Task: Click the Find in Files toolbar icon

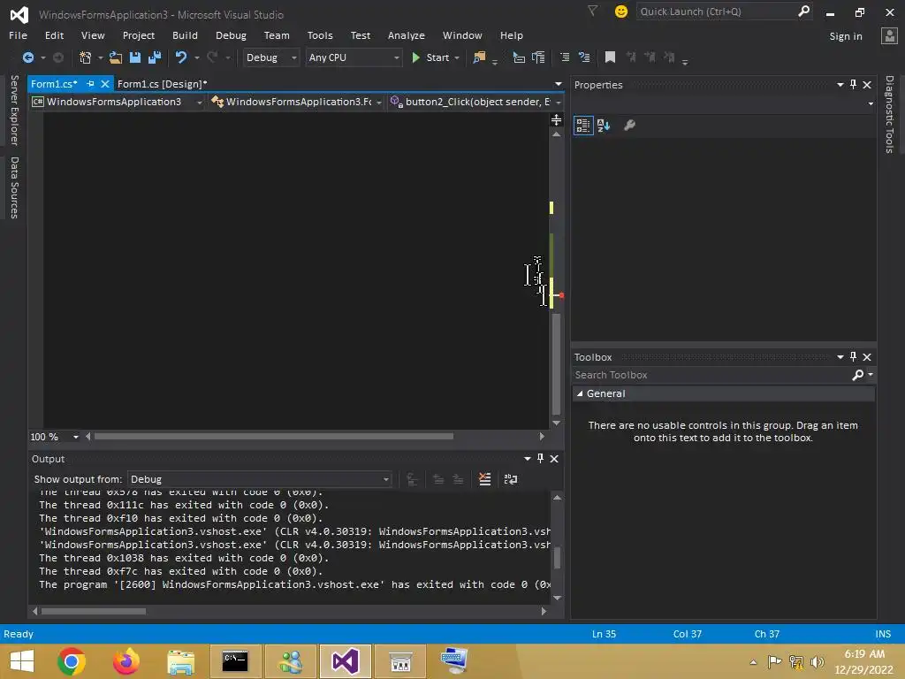Action: [479, 57]
